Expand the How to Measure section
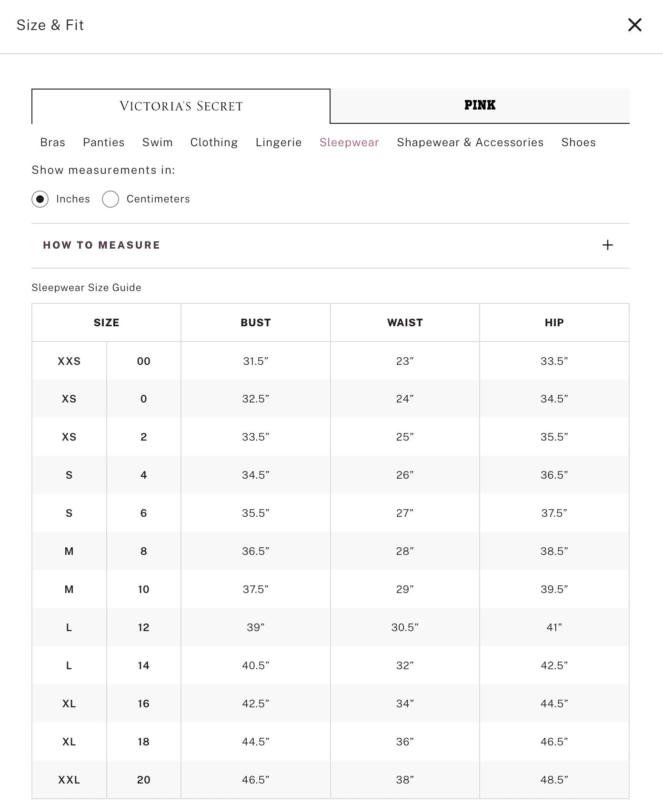 click(101, 245)
